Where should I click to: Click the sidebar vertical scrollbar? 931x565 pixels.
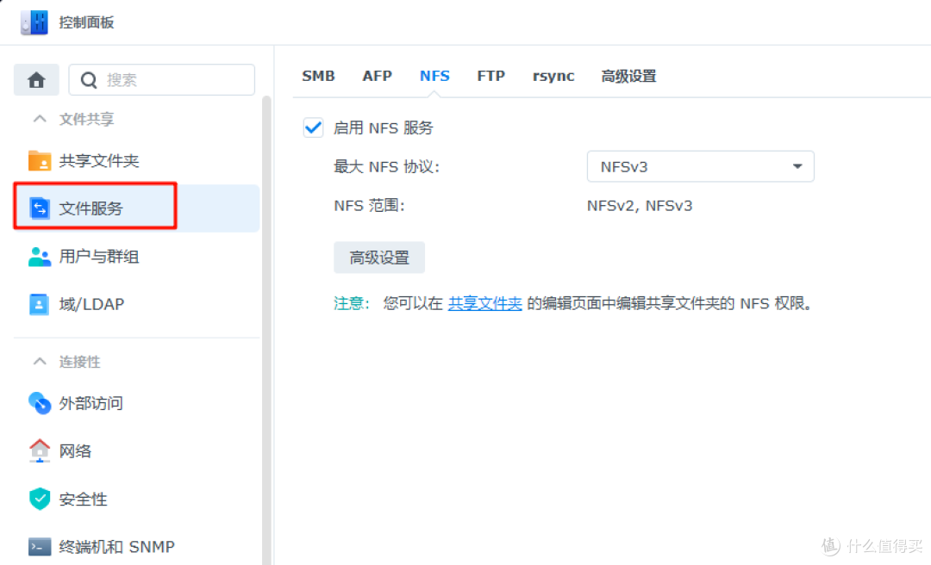[x=266, y=329]
